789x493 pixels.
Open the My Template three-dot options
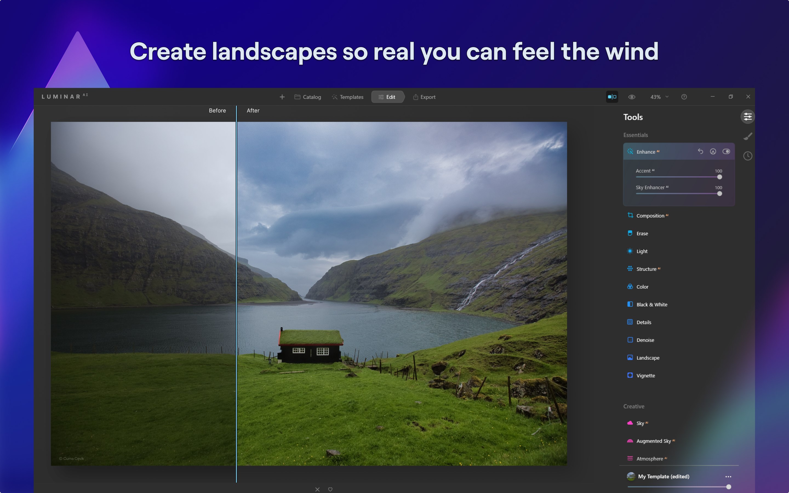pos(728,476)
